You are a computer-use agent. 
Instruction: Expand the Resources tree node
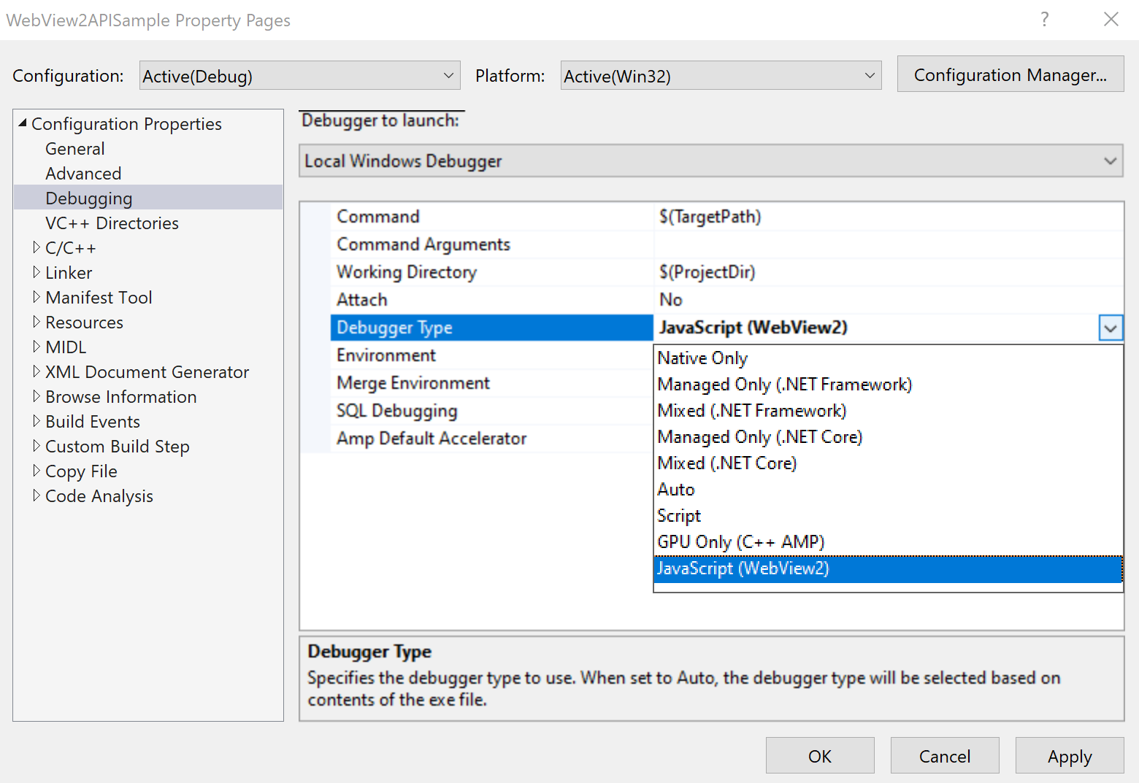point(38,322)
